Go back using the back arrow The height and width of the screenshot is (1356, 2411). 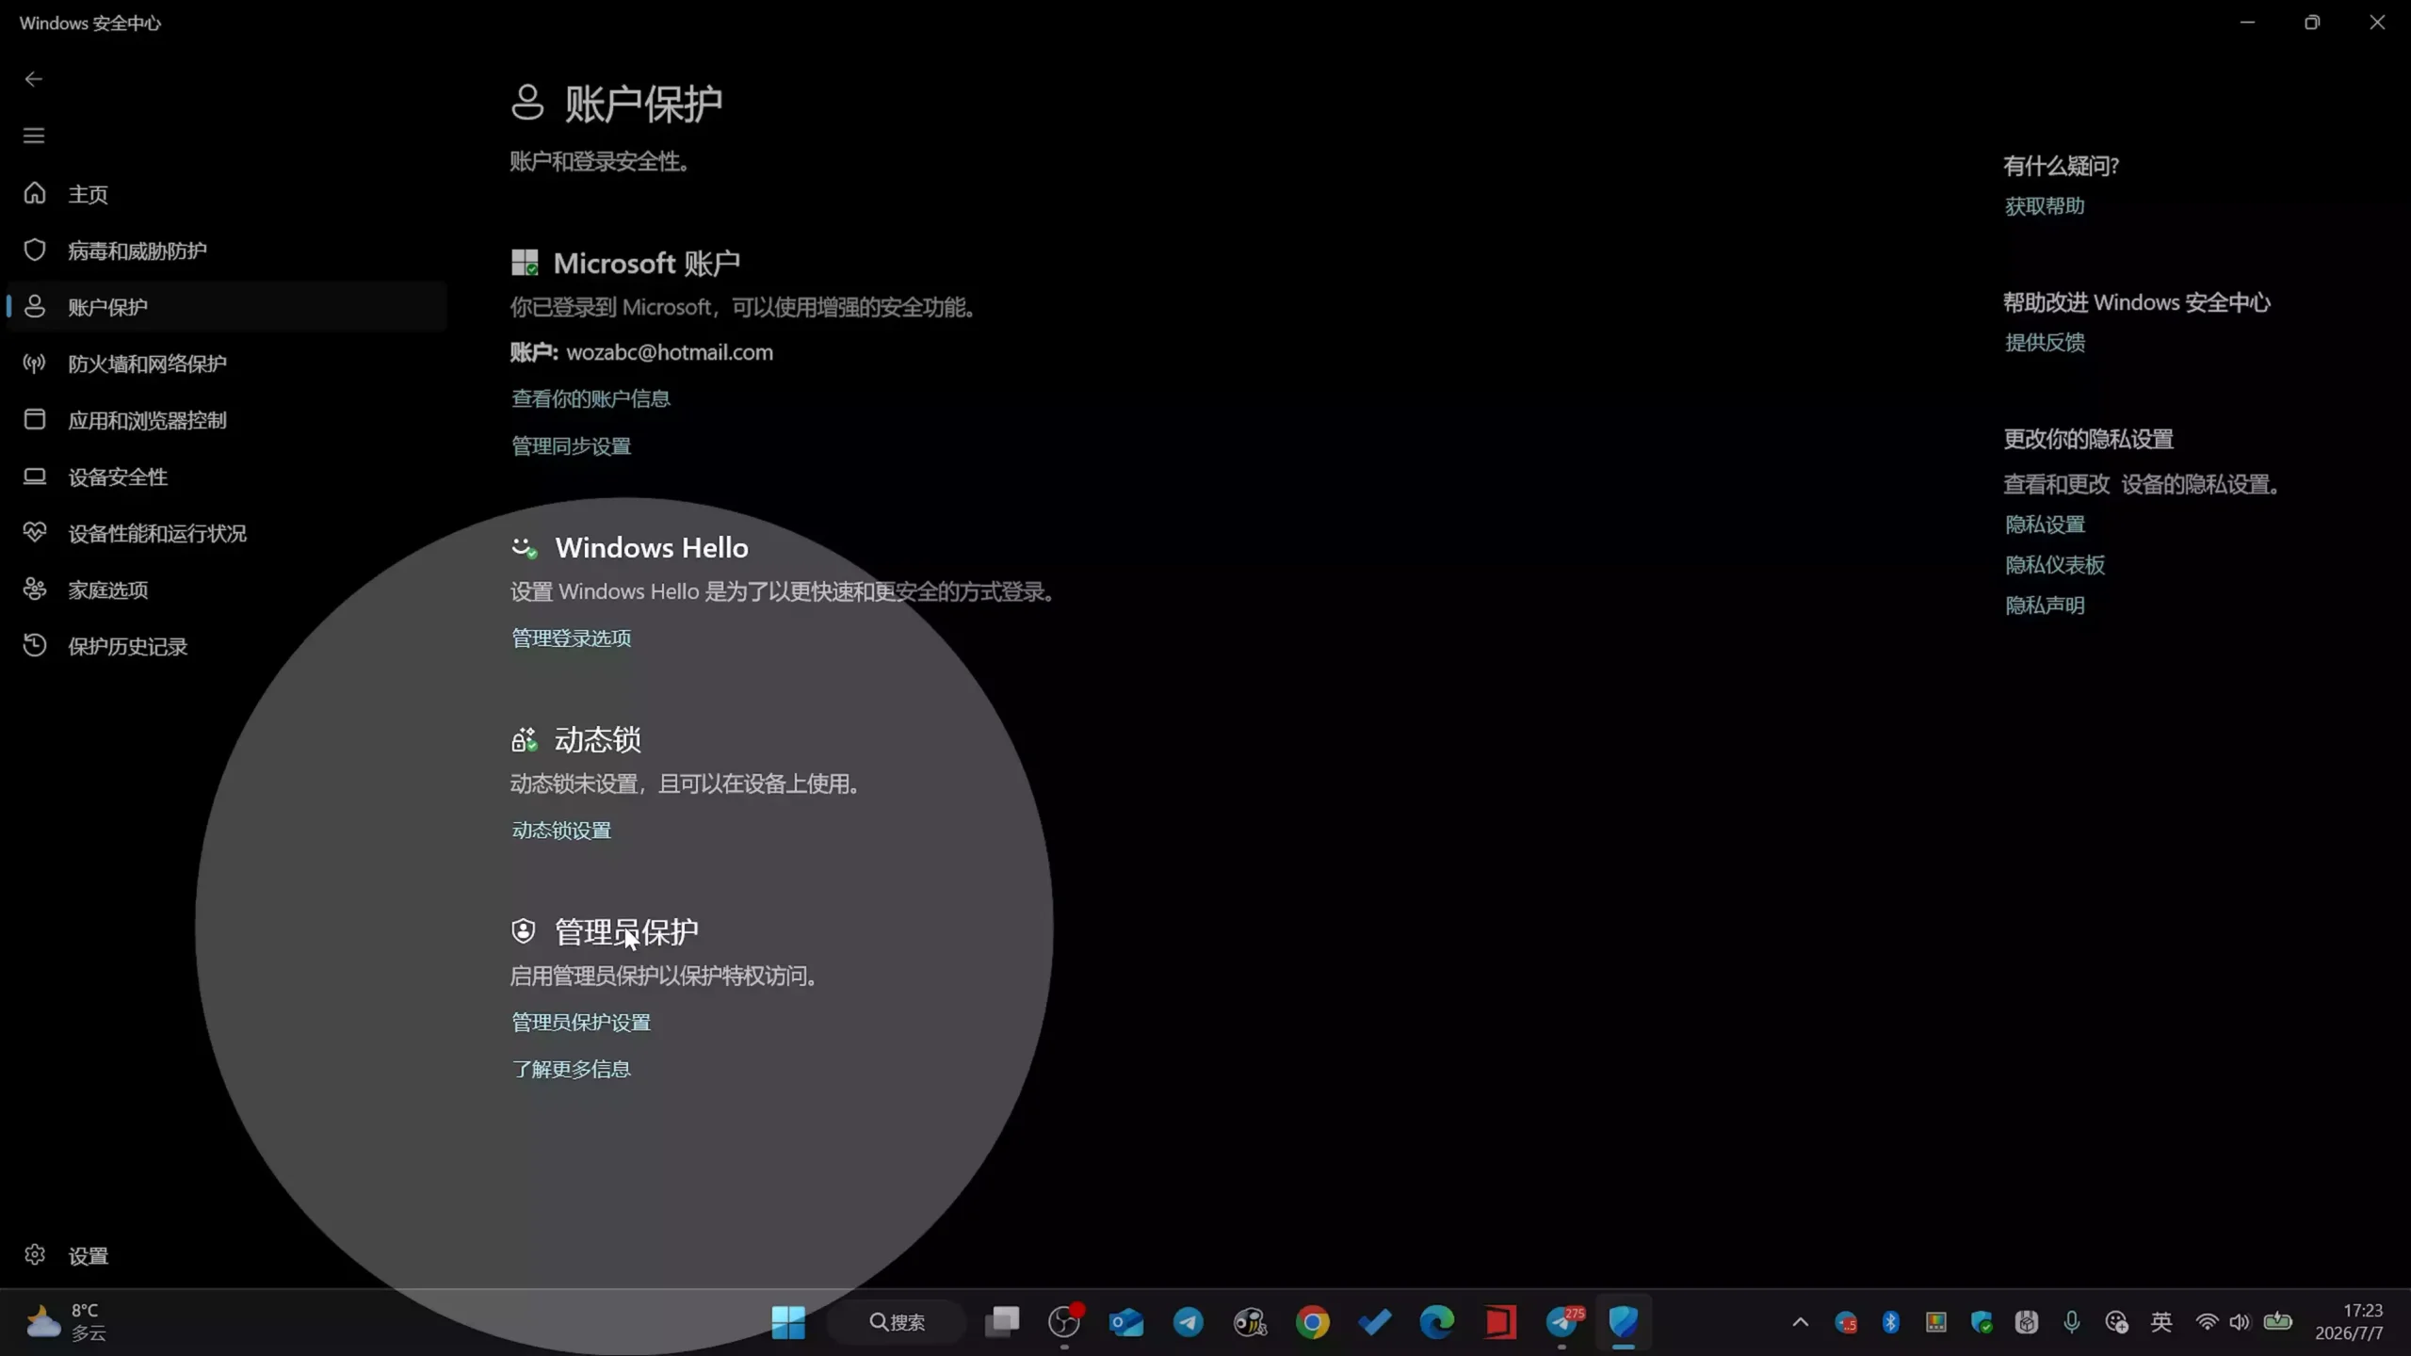click(x=34, y=79)
